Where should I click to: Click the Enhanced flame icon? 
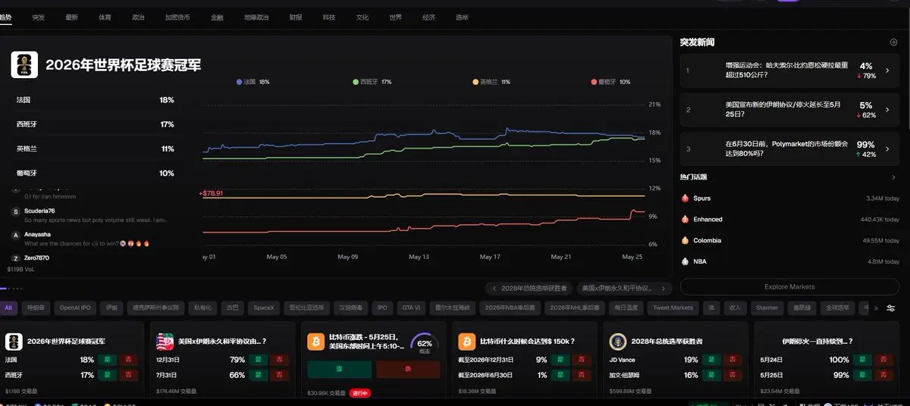(686, 220)
